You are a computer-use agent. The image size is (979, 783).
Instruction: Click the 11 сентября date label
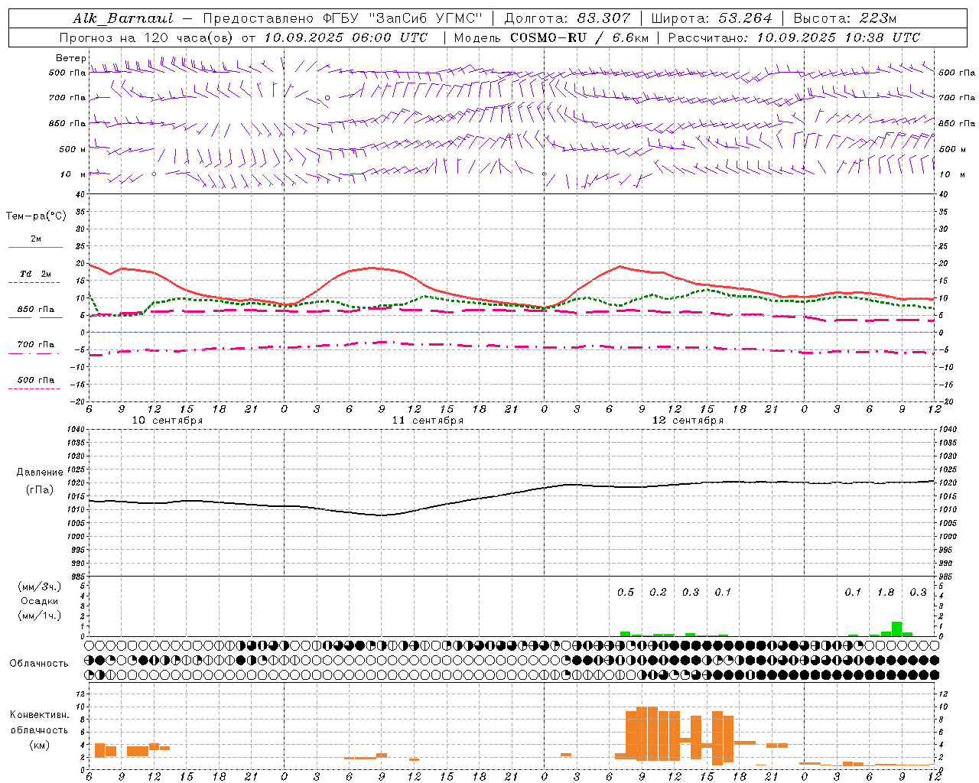(x=428, y=421)
